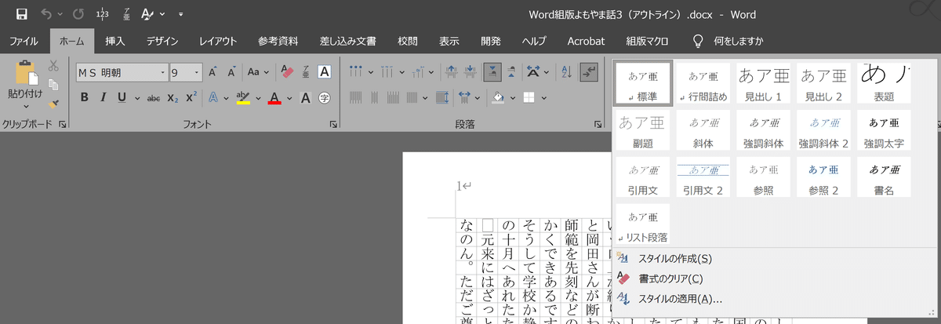941x324 pixels.
Task: Apply the 引用文 2 style
Action: [703, 177]
